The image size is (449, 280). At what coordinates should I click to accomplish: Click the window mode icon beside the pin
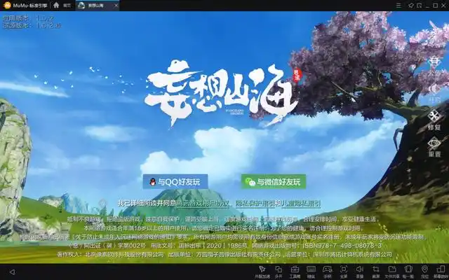420,6
